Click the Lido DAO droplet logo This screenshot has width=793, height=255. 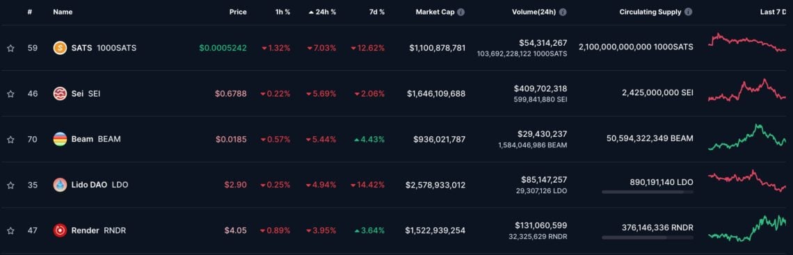point(61,185)
